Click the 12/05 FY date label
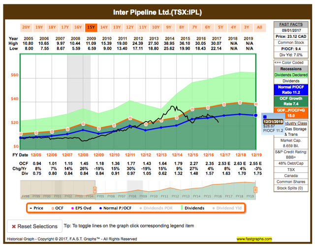Image resolution: width=315 pixels, height=247 pixels. [36, 155]
